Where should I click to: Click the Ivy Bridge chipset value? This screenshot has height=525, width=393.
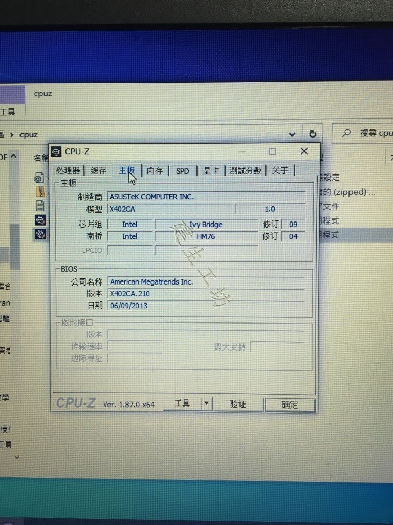206,225
